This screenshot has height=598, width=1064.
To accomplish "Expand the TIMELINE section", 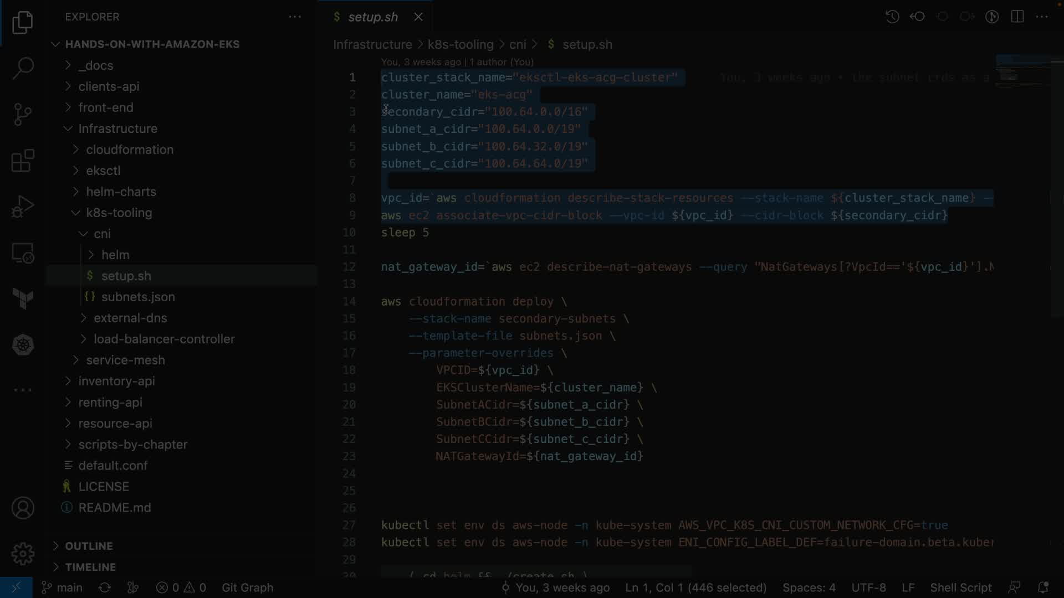I will [90, 567].
